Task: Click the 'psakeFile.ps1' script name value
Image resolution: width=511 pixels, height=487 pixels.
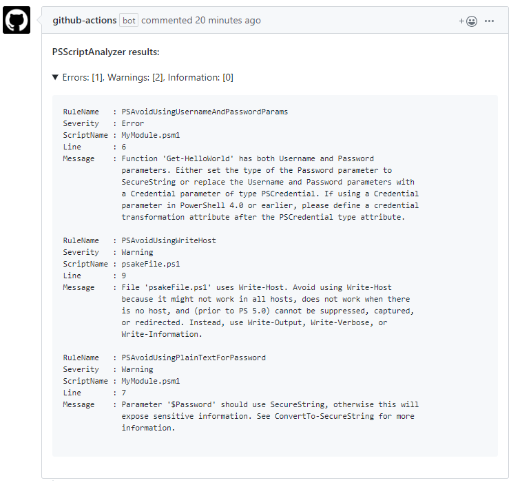Action: (151, 264)
